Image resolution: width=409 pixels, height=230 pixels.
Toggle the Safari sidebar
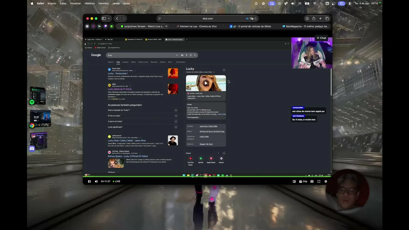104,19
